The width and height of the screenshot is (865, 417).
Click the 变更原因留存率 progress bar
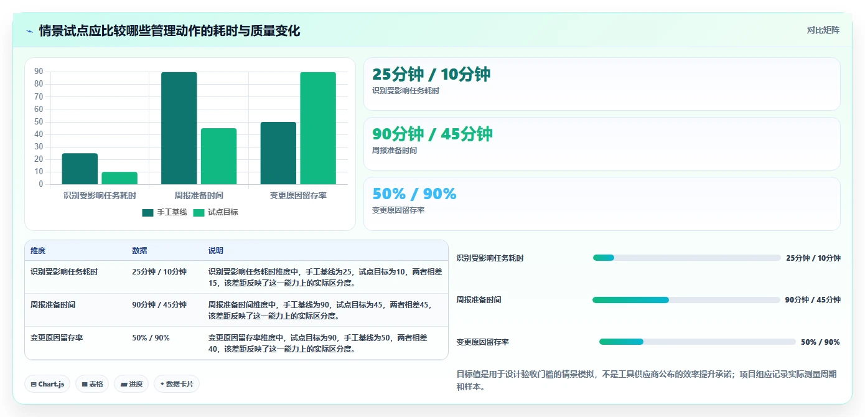697,342
